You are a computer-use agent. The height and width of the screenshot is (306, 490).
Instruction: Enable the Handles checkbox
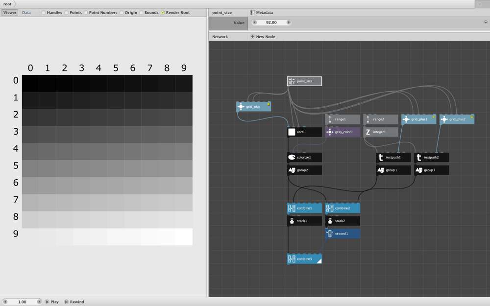pos(44,13)
